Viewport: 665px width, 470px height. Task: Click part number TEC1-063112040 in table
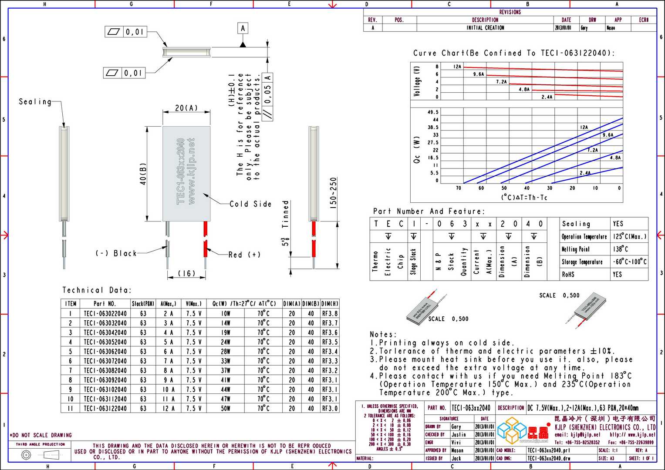point(105,399)
